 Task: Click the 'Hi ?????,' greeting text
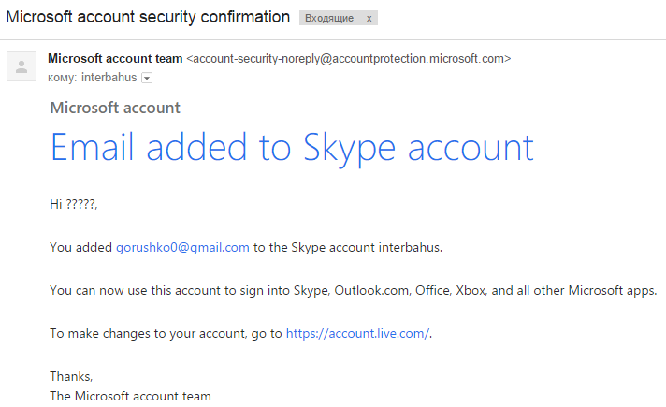pyautogui.click(x=74, y=205)
